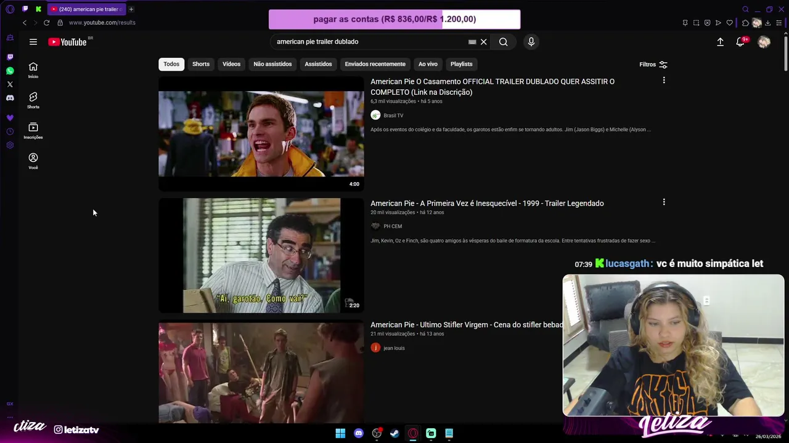Open title A Primeira Vez é Inesquecível
The image size is (789, 443).
tap(487, 203)
